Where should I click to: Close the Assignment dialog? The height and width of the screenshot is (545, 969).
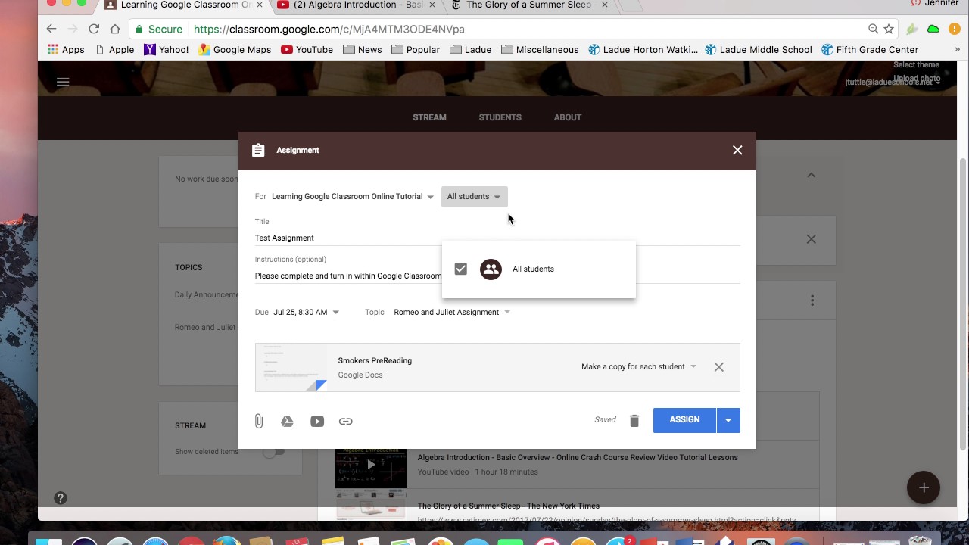tap(737, 150)
